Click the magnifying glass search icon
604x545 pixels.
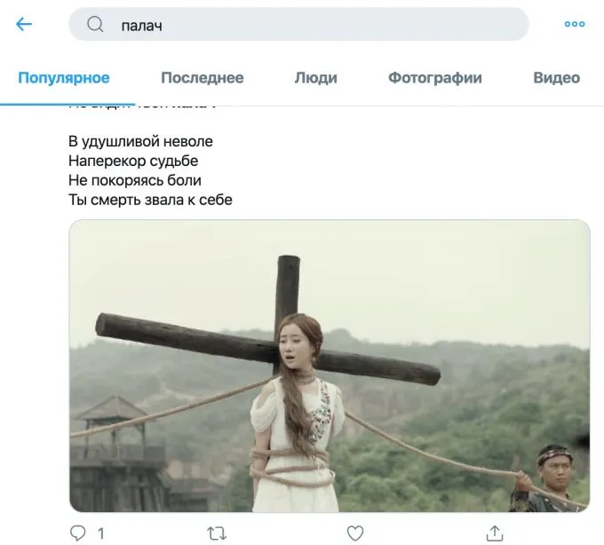point(95,25)
